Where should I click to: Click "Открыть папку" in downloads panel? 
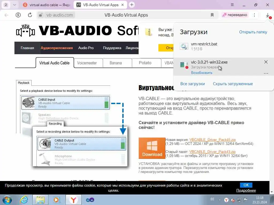pyautogui.click(x=253, y=32)
